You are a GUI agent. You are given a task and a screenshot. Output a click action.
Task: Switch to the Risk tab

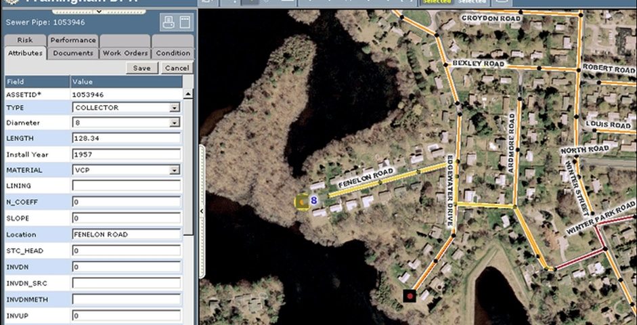pyautogui.click(x=25, y=40)
